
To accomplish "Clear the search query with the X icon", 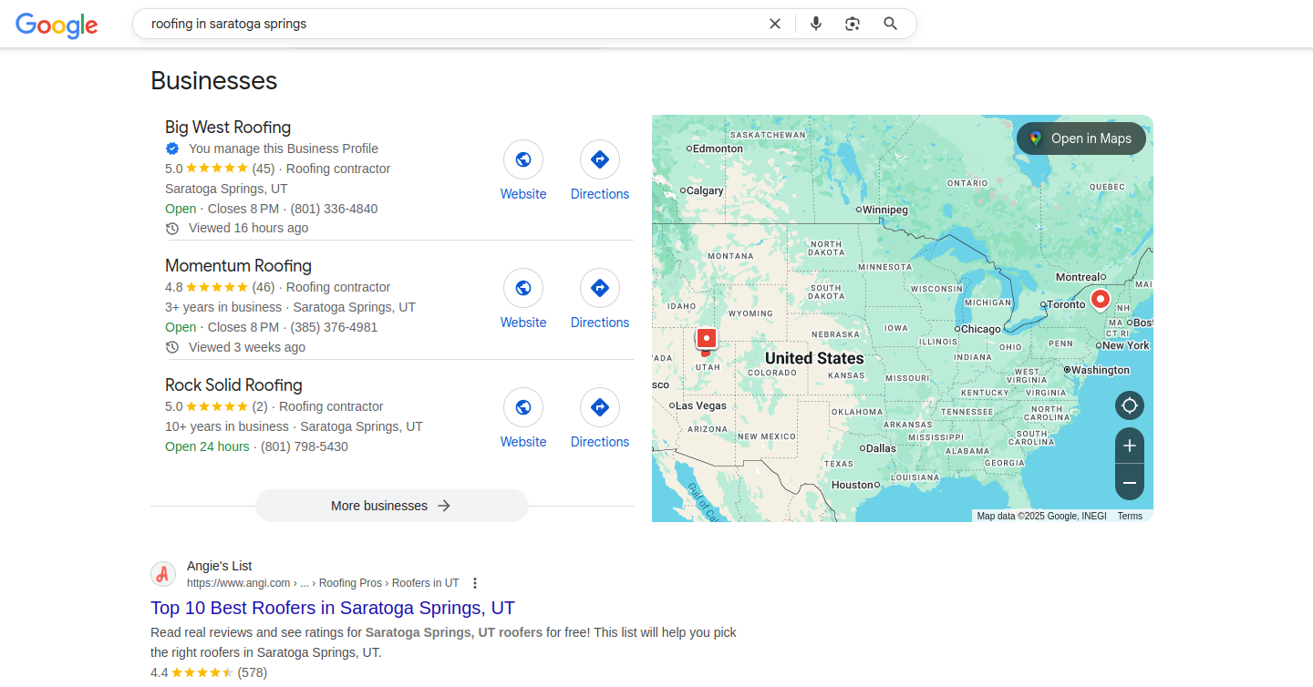I will (x=775, y=24).
